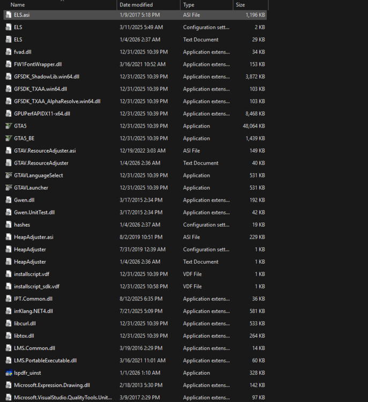The height and width of the screenshot is (402, 368).
Task: Click the installscript_sdk.vdf file icon
Action: click(9, 286)
